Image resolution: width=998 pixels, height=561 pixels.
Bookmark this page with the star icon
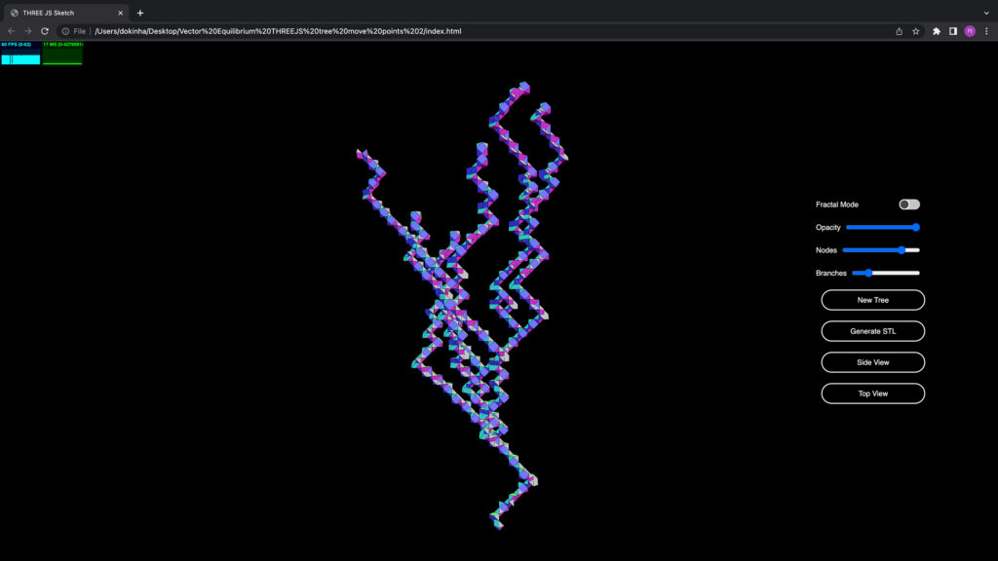[x=915, y=30]
